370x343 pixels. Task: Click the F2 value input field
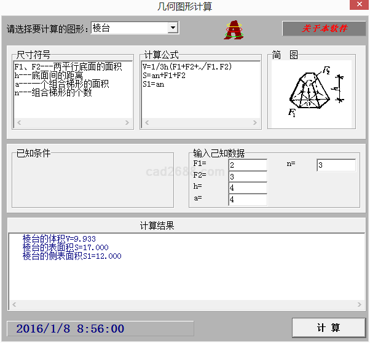tap(247, 177)
